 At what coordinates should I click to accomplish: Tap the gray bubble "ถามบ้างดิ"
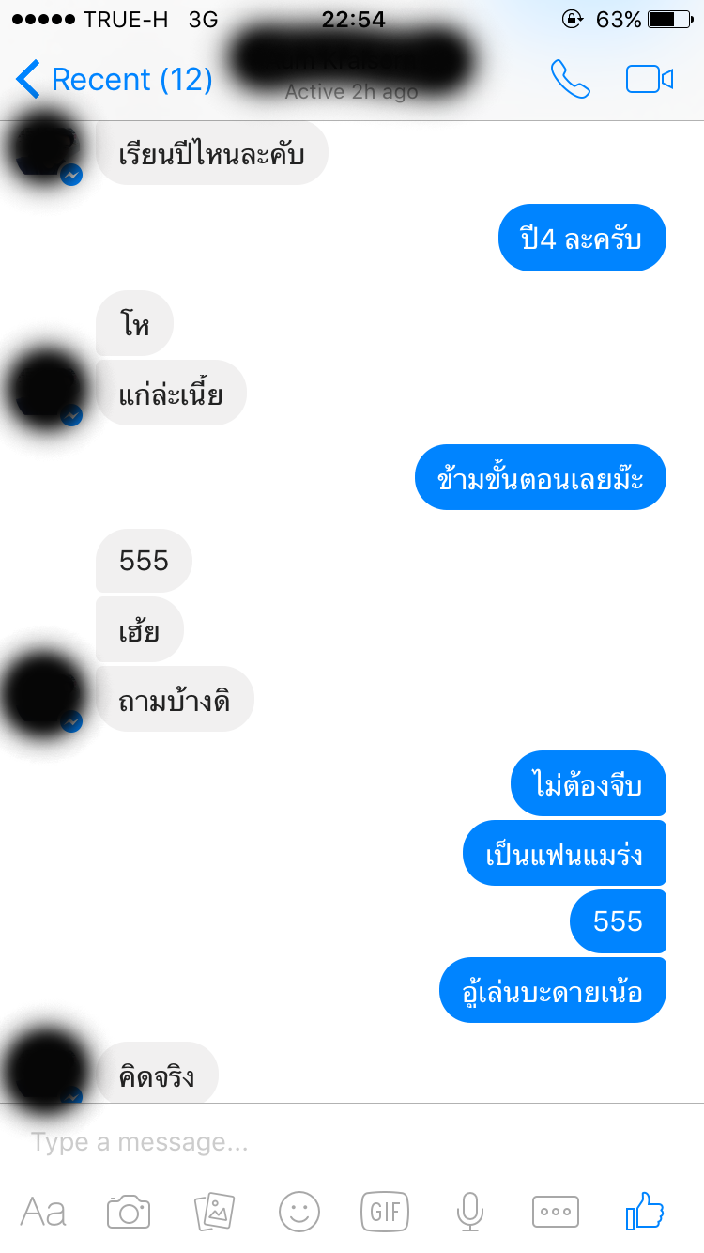coord(175,699)
